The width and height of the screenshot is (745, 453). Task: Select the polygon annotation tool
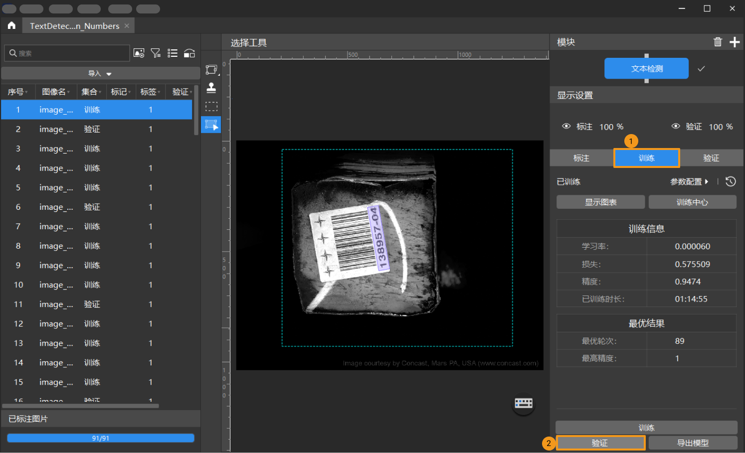[211, 70]
